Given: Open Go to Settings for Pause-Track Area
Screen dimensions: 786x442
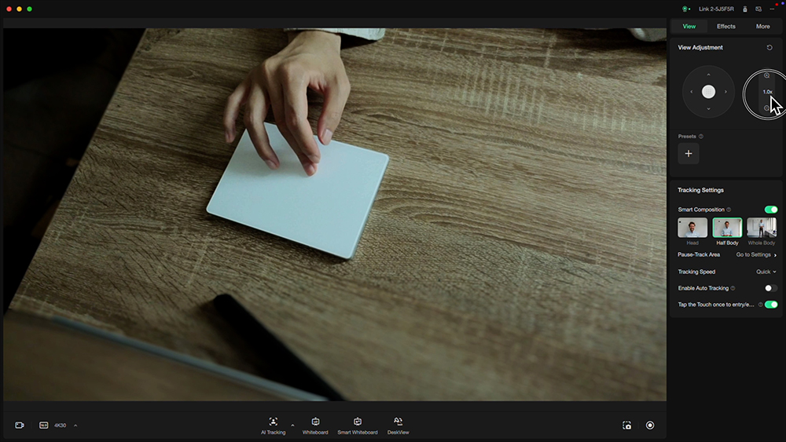Looking at the screenshot, I should (756, 255).
